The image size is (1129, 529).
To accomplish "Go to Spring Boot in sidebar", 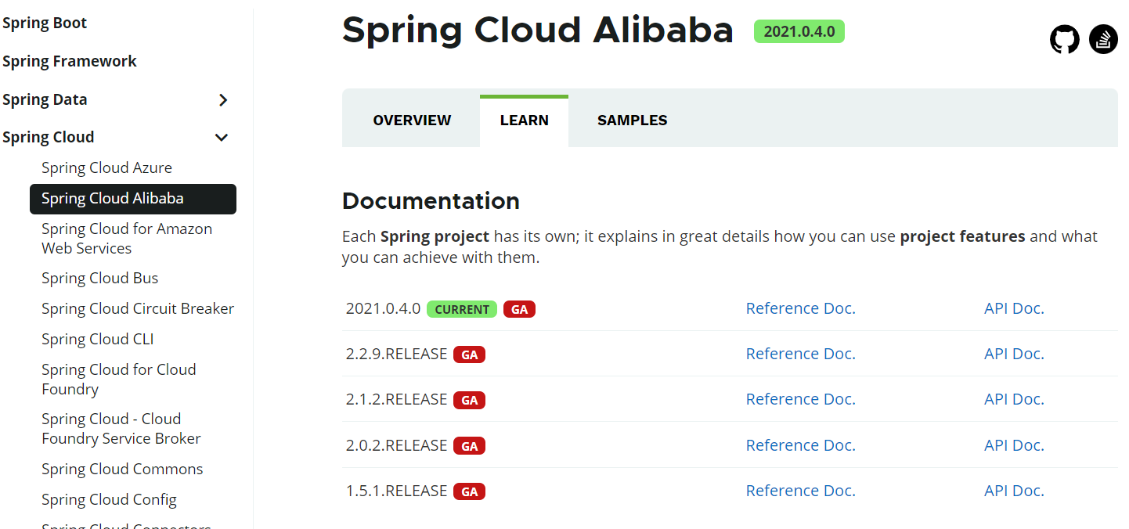I will (x=45, y=23).
